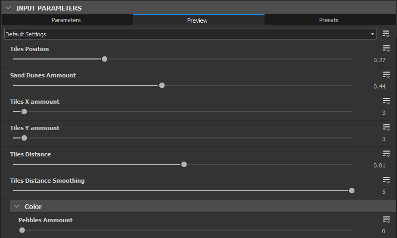Image resolution: width=397 pixels, height=238 pixels.
Task: Click the Tiles Distance slider handle
Action: coord(184,164)
